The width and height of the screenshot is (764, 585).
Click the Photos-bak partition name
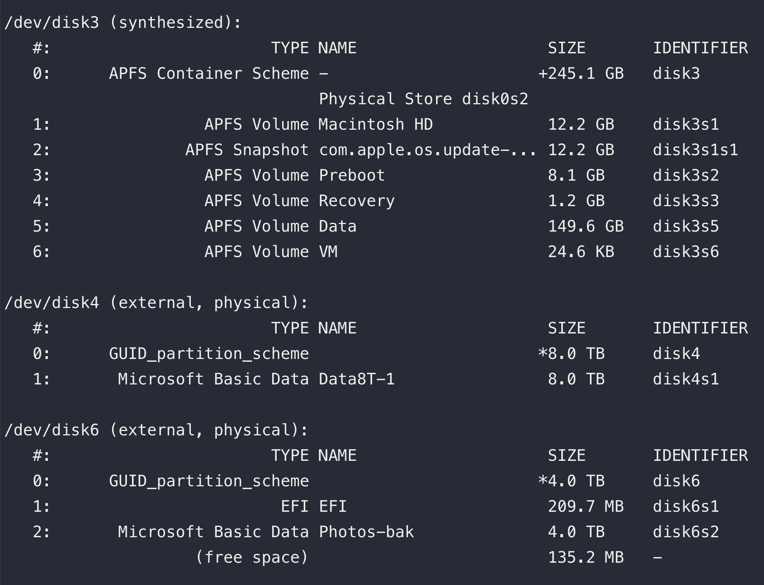366,532
